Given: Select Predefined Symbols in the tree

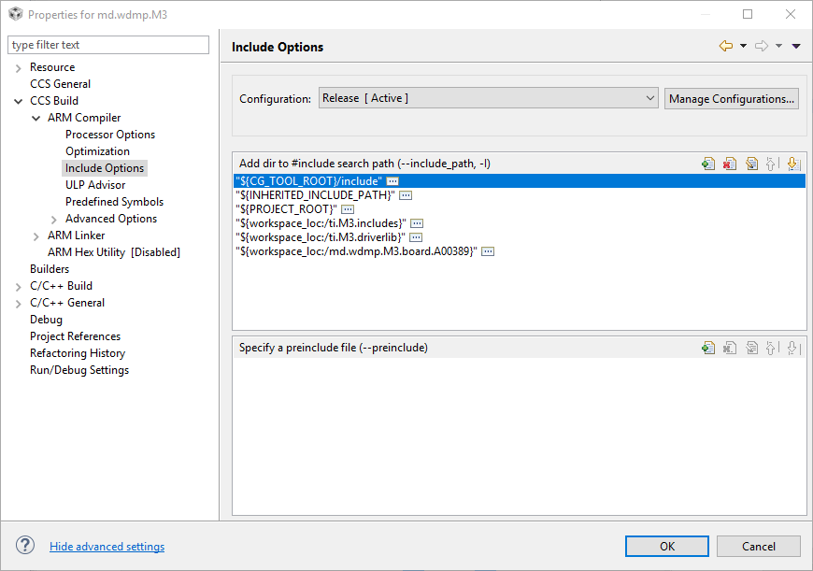Looking at the screenshot, I should [114, 202].
